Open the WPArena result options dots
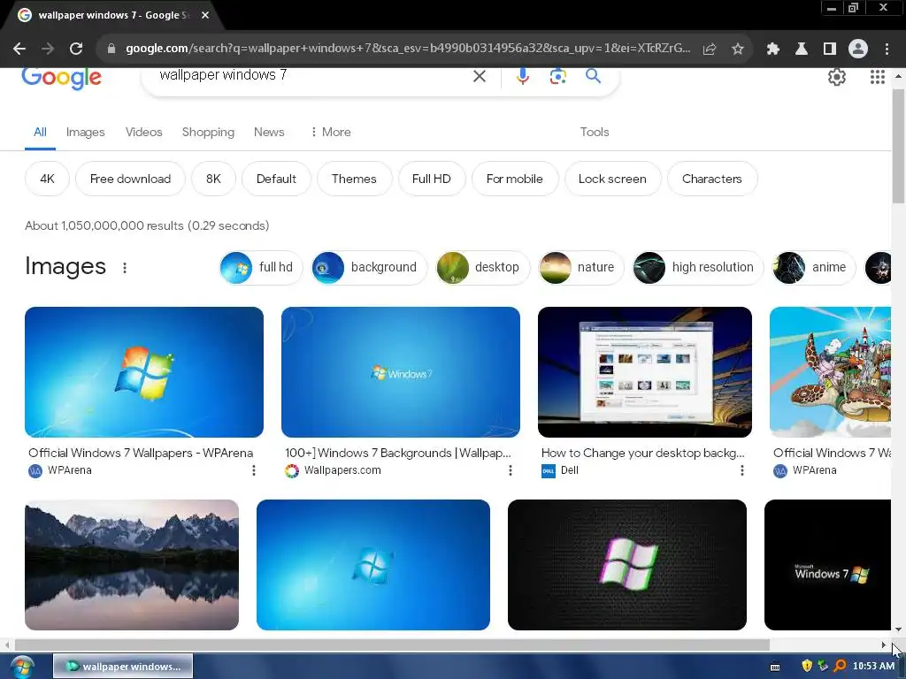Viewport: 906px width, 679px height. [253, 470]
